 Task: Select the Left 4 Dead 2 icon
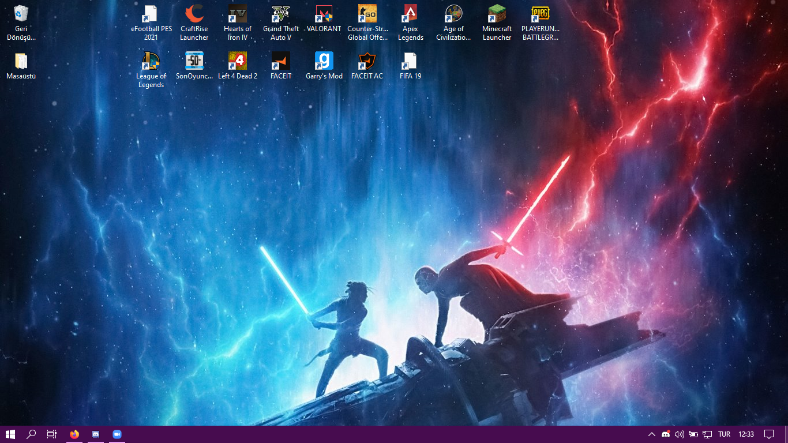(x=238, y=66)
